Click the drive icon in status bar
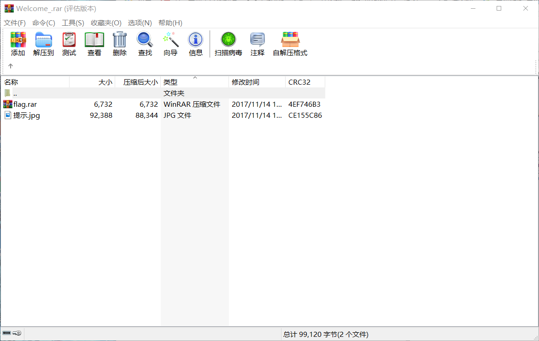Image resolution: width=539 pixels, height=341 pixels. click(6, 333)
